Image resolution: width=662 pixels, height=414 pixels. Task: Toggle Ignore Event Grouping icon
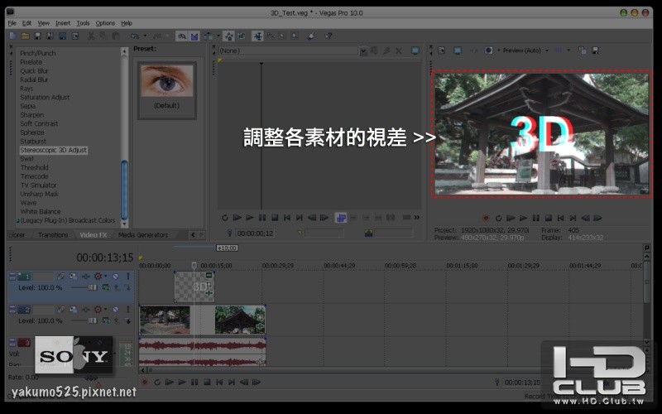click(242, 36)
